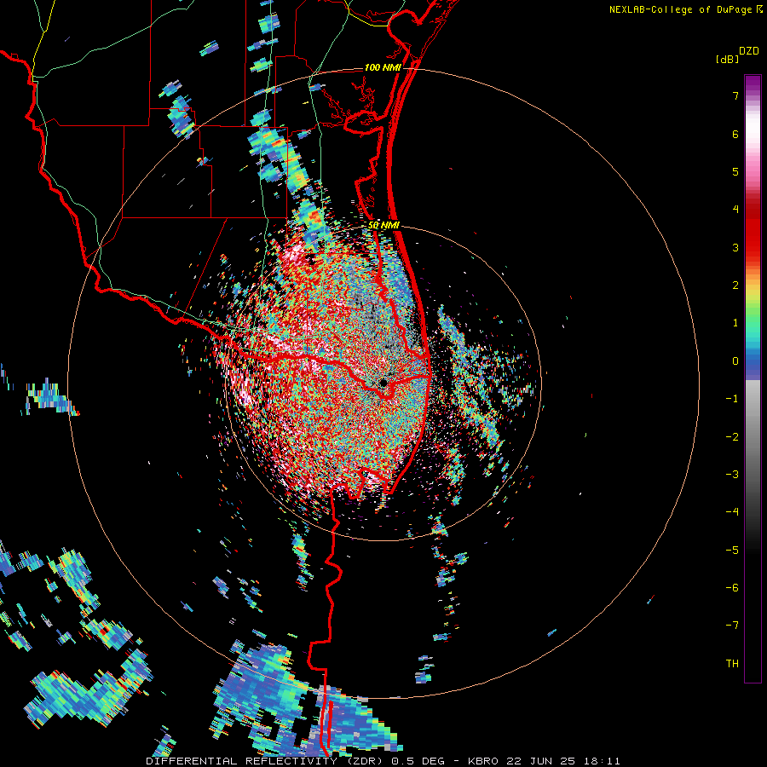
Task: Click the KBRO radar site black dot
Action: pyautogui.click(x=383, y=383)
